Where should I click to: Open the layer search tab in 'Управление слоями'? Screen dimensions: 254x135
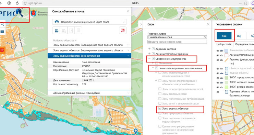(x=239, y=36)
